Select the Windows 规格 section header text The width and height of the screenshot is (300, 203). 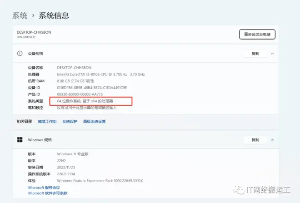click(x=40, y=140)
